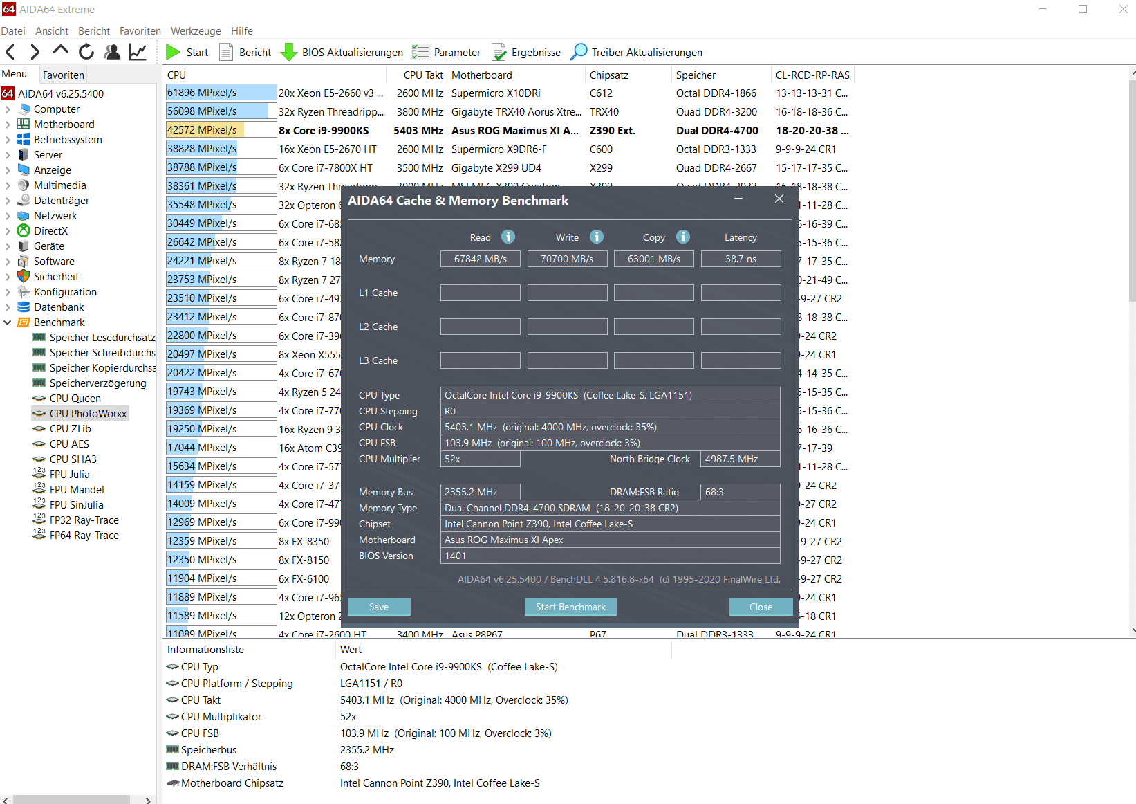Expand the Datenträger tree node
1136x804 pixels.
pyautogui.click(x=8, y=200)
